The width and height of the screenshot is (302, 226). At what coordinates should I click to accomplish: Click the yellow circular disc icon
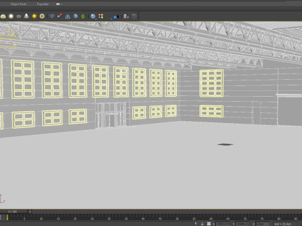click(x=42, y=16)
